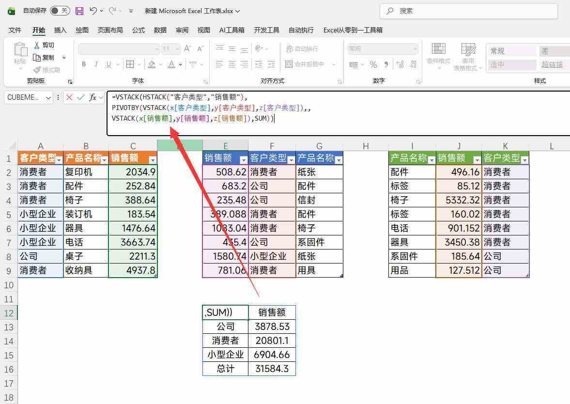Select cell with value 5332.32

tap(459, 200)
